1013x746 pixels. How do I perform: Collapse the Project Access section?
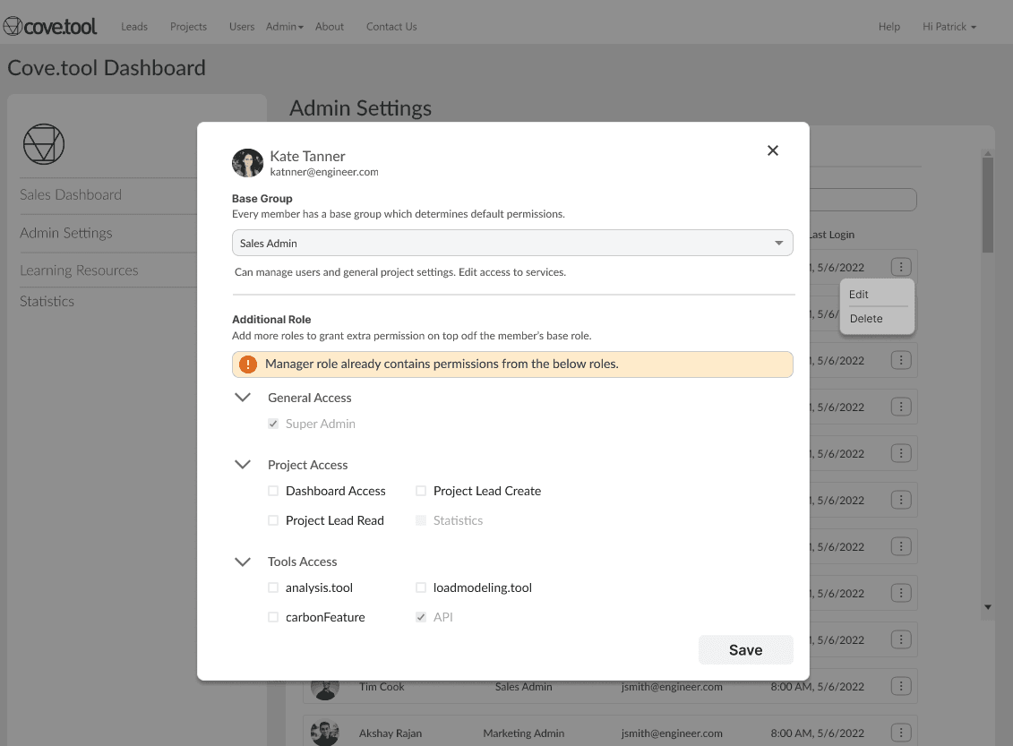242,465
